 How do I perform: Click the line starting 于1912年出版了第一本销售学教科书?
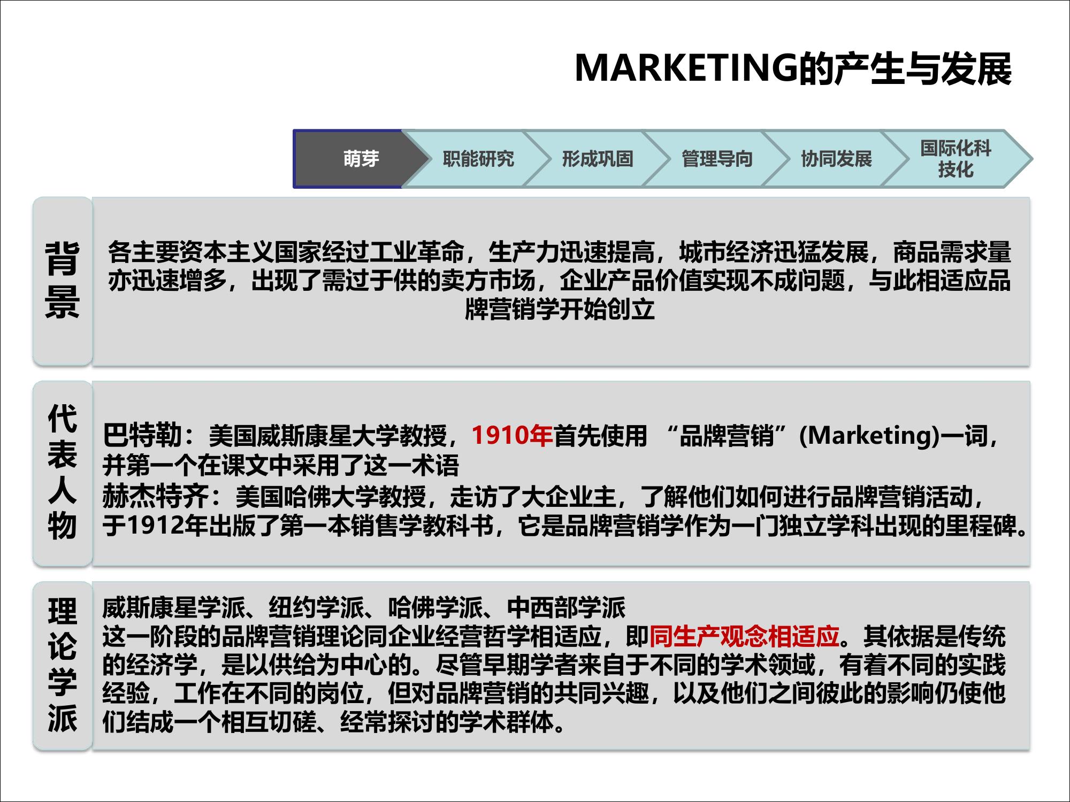565,527
